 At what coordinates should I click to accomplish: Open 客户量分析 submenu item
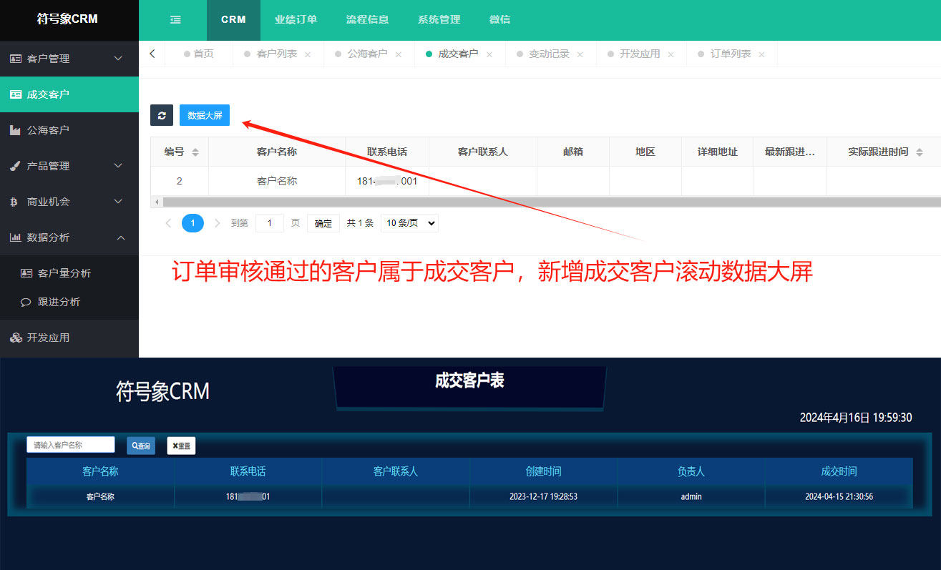point(69,273)
